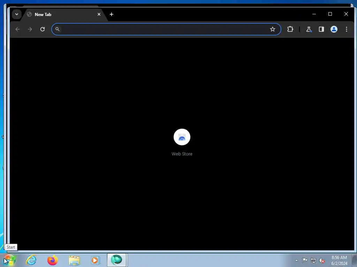
Task: Select the active browser taskbar button
Action: coord(116,260)
